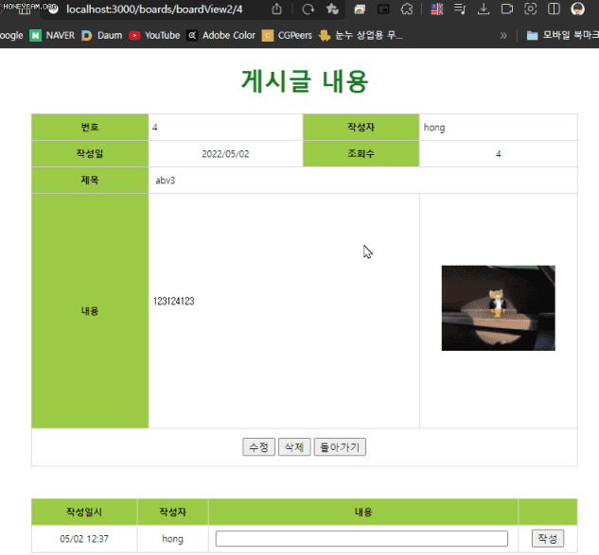Open the Adobe Color bookmark

click(x=220, y=36)
